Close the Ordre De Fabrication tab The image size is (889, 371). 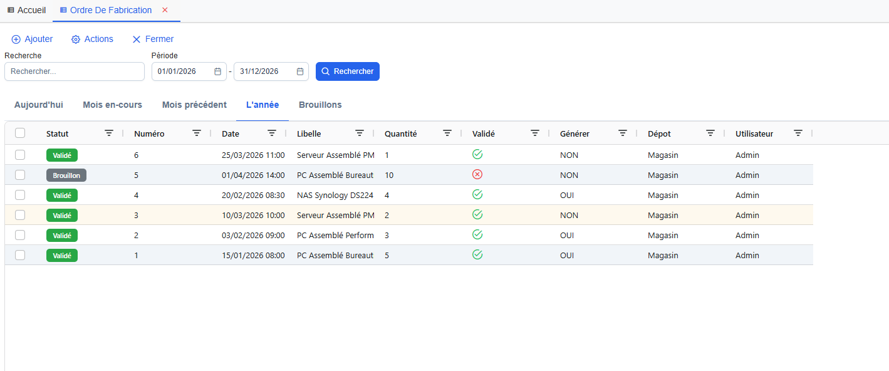(x=165, y=10)
